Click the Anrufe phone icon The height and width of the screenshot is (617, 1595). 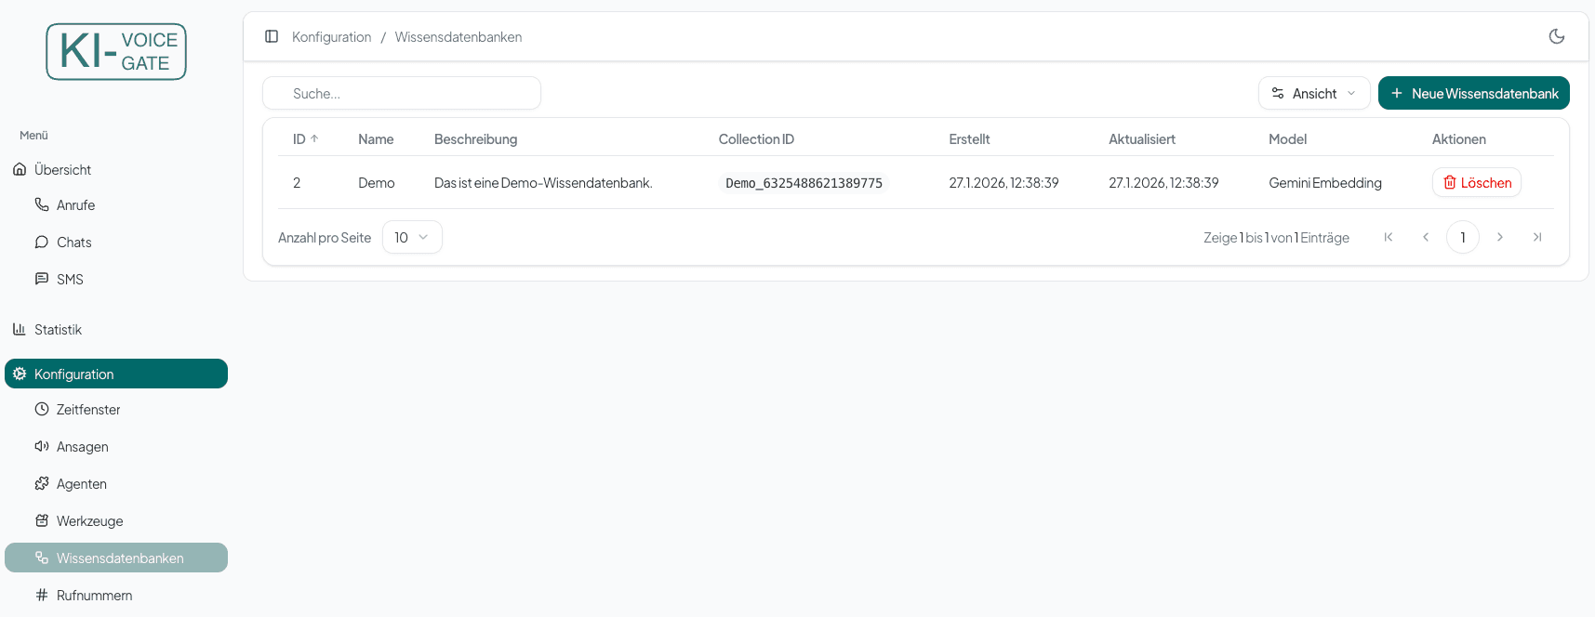42,204
